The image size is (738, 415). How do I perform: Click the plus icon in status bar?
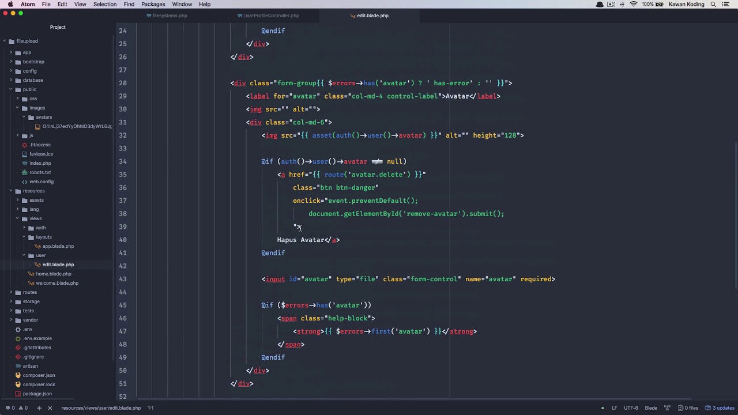point(39,408)
